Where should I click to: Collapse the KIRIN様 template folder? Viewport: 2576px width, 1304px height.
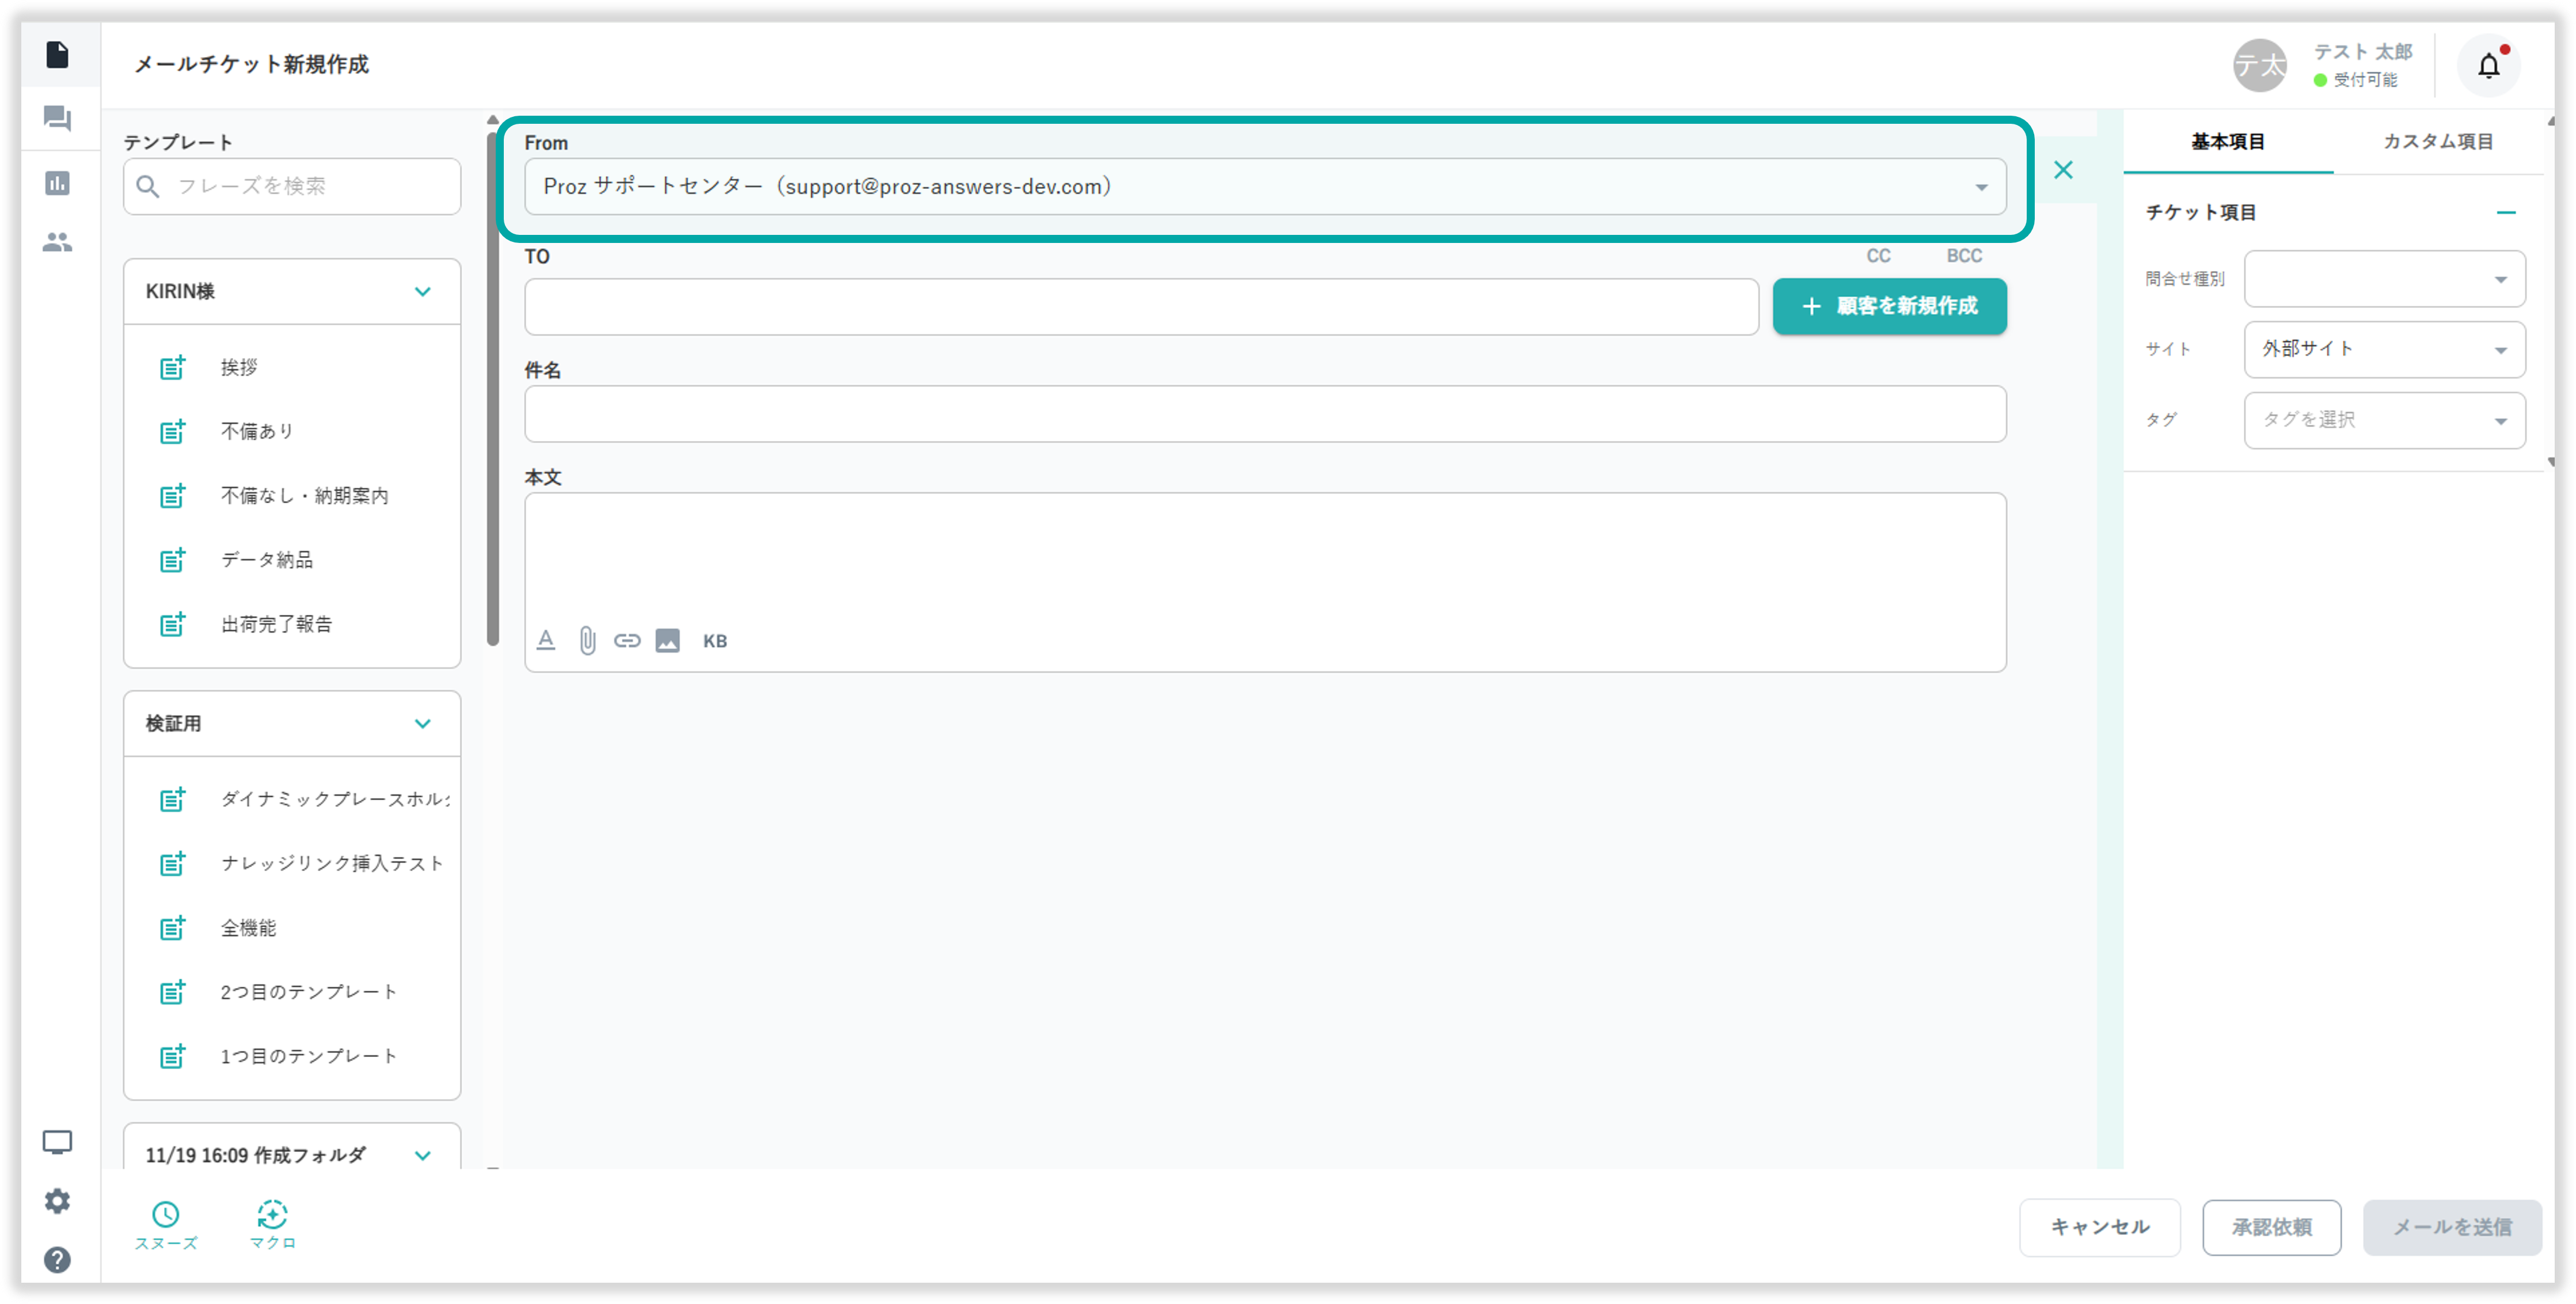point(422,292)
